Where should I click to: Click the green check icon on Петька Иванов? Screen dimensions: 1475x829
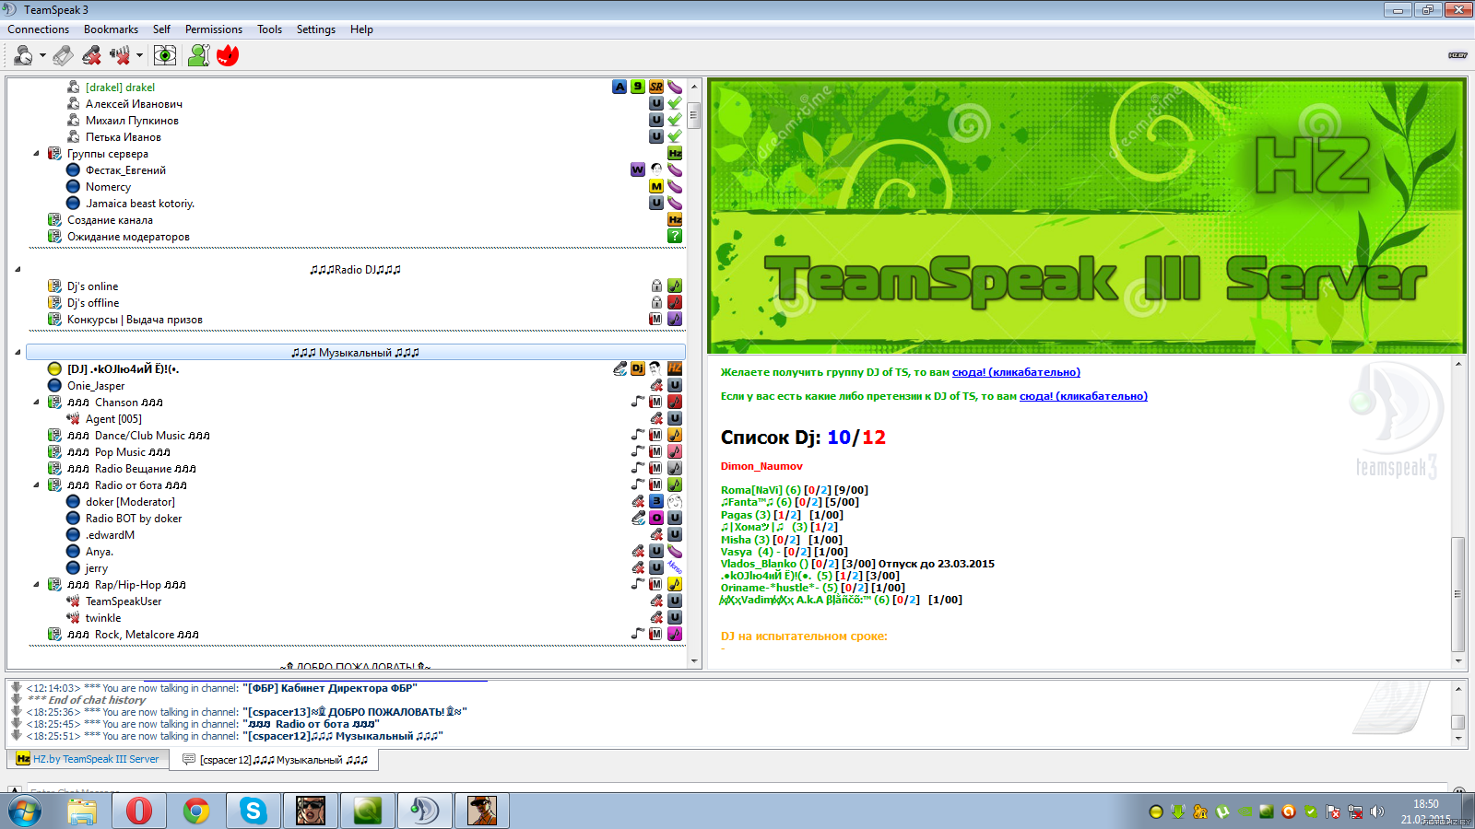point(675,136)
